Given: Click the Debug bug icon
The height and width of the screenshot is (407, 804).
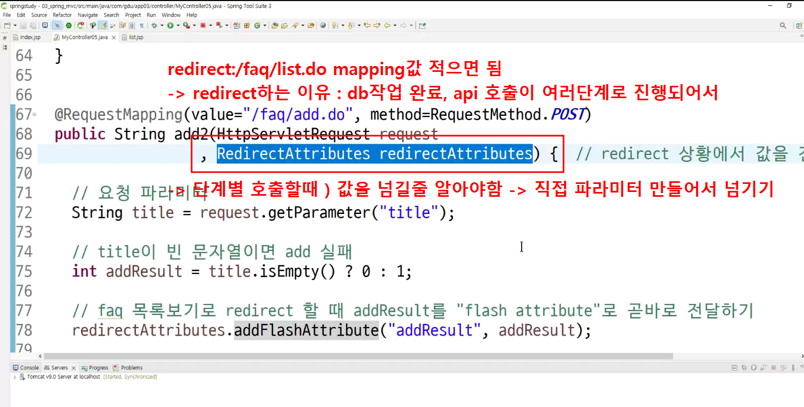Looking at the screenshot, I should 155,25.
